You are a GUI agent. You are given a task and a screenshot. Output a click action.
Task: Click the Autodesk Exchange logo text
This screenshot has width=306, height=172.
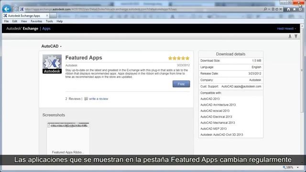(x=22, y=29)
